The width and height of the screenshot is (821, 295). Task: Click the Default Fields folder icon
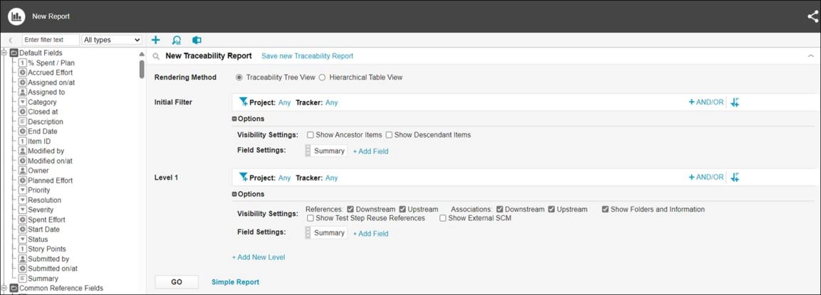tap(14, 53)
